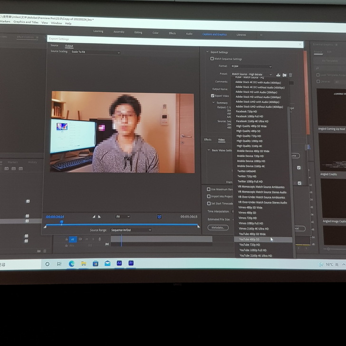Open the Format H.264 dropdown
This screenshot has width=346, height=346.
(x=251, y=66)
